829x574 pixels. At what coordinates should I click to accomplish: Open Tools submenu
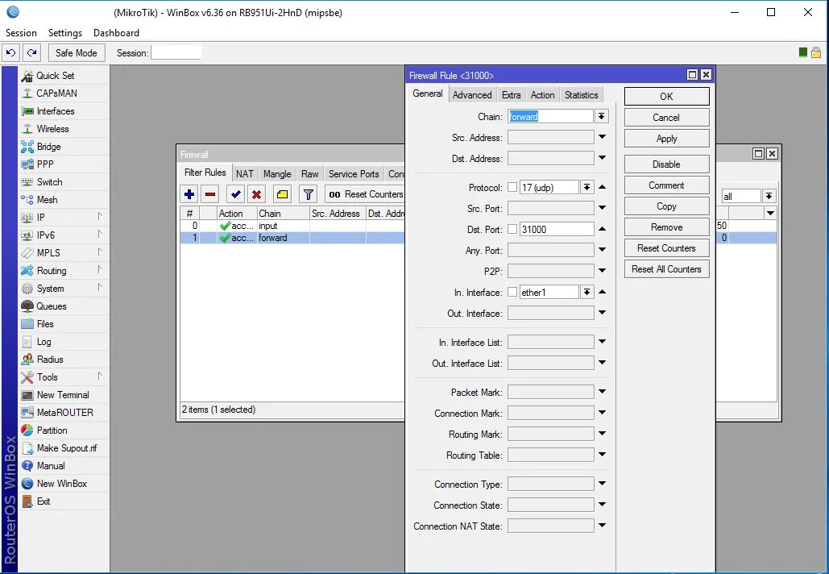pyautogui.click(x=64, y=377)
